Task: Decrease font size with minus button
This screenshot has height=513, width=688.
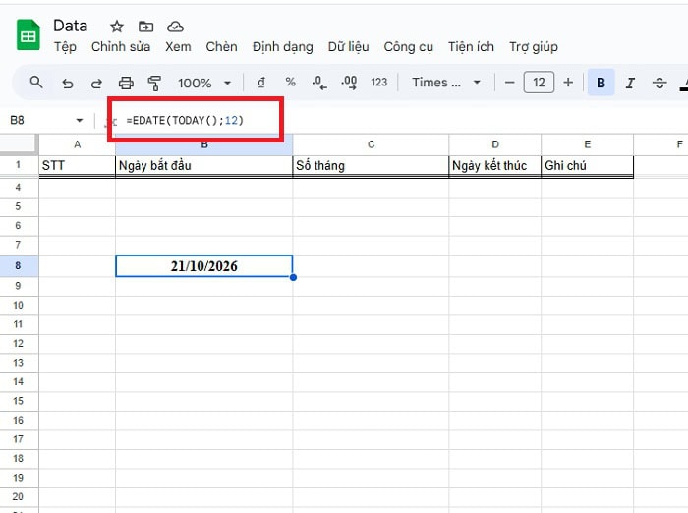Action: tap(509, 83)
